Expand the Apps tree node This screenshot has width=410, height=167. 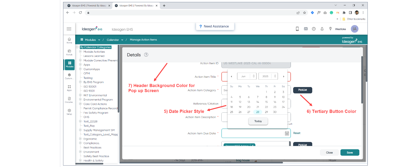click(x=81, y=65)
